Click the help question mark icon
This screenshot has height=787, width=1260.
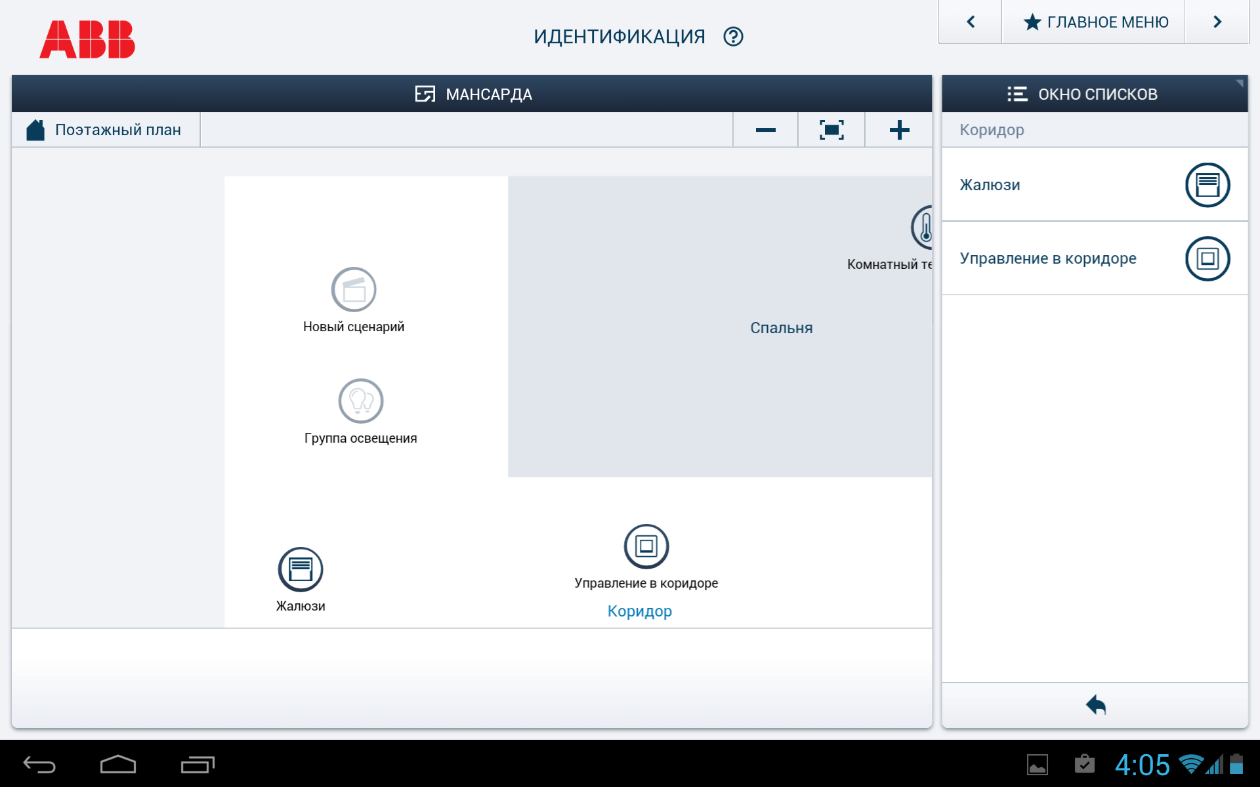(x=733, y=37)
